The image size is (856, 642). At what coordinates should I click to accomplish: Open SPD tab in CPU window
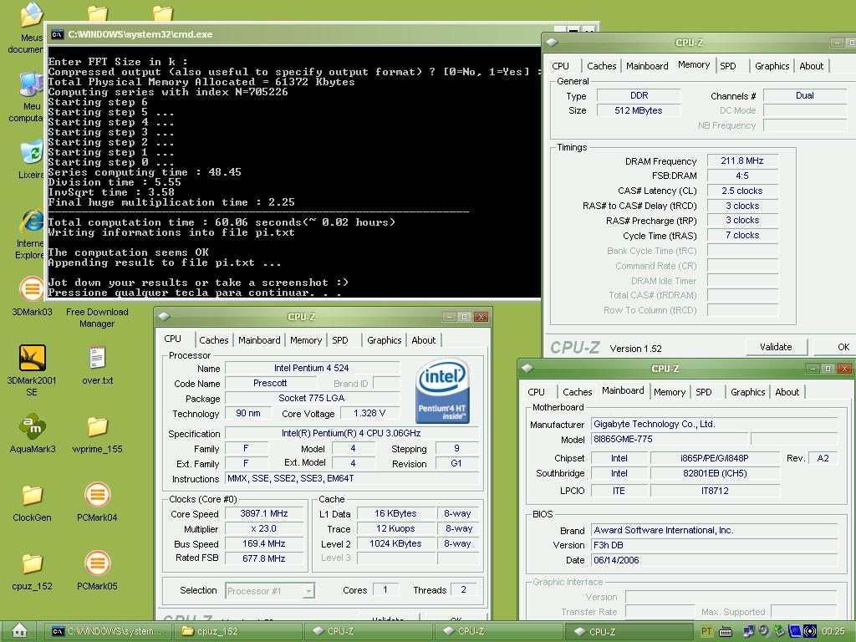pyautogui.click(x=339, y=340)
